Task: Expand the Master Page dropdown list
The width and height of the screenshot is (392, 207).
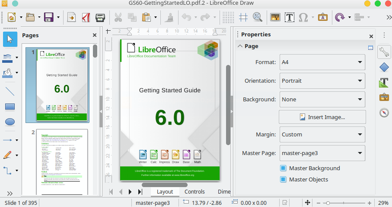Action: [x=322, y=153]
